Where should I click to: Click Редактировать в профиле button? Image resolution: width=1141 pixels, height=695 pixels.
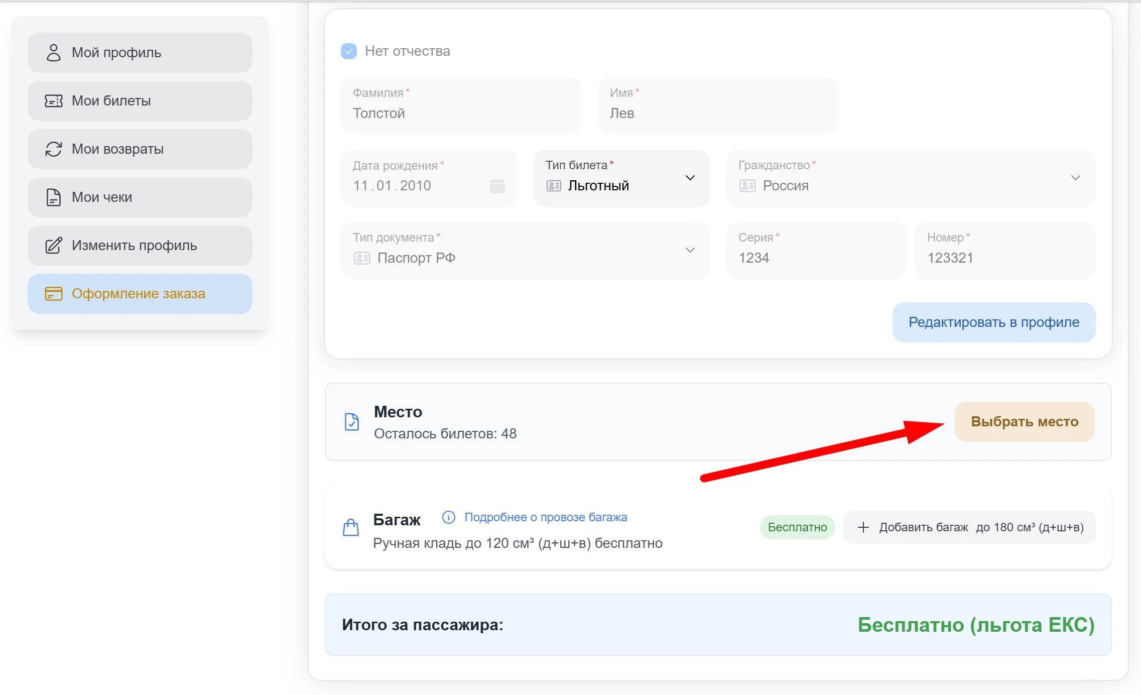993,322
